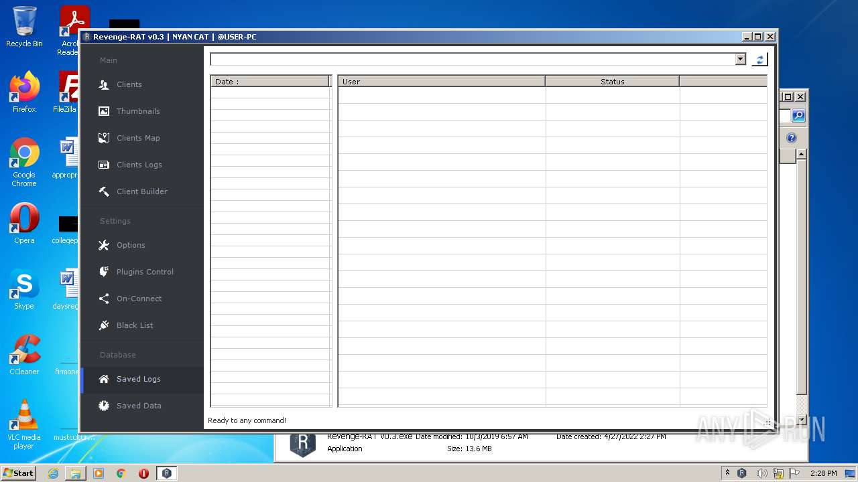Open File Explorer in the taskbar
858x482 pixels.
76,473
